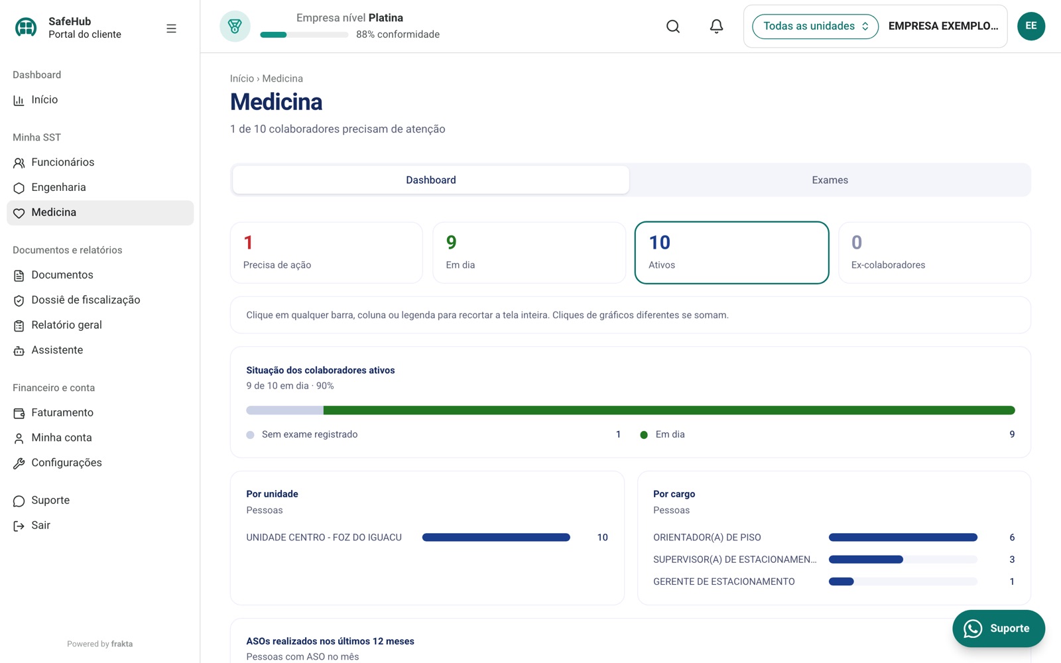Open Minha conta
Viewport: 1061px width, 663px height.
100,438
